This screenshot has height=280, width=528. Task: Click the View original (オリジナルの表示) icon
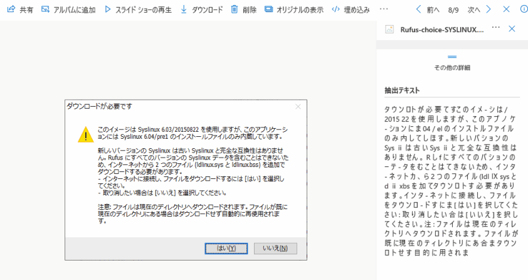269,9
